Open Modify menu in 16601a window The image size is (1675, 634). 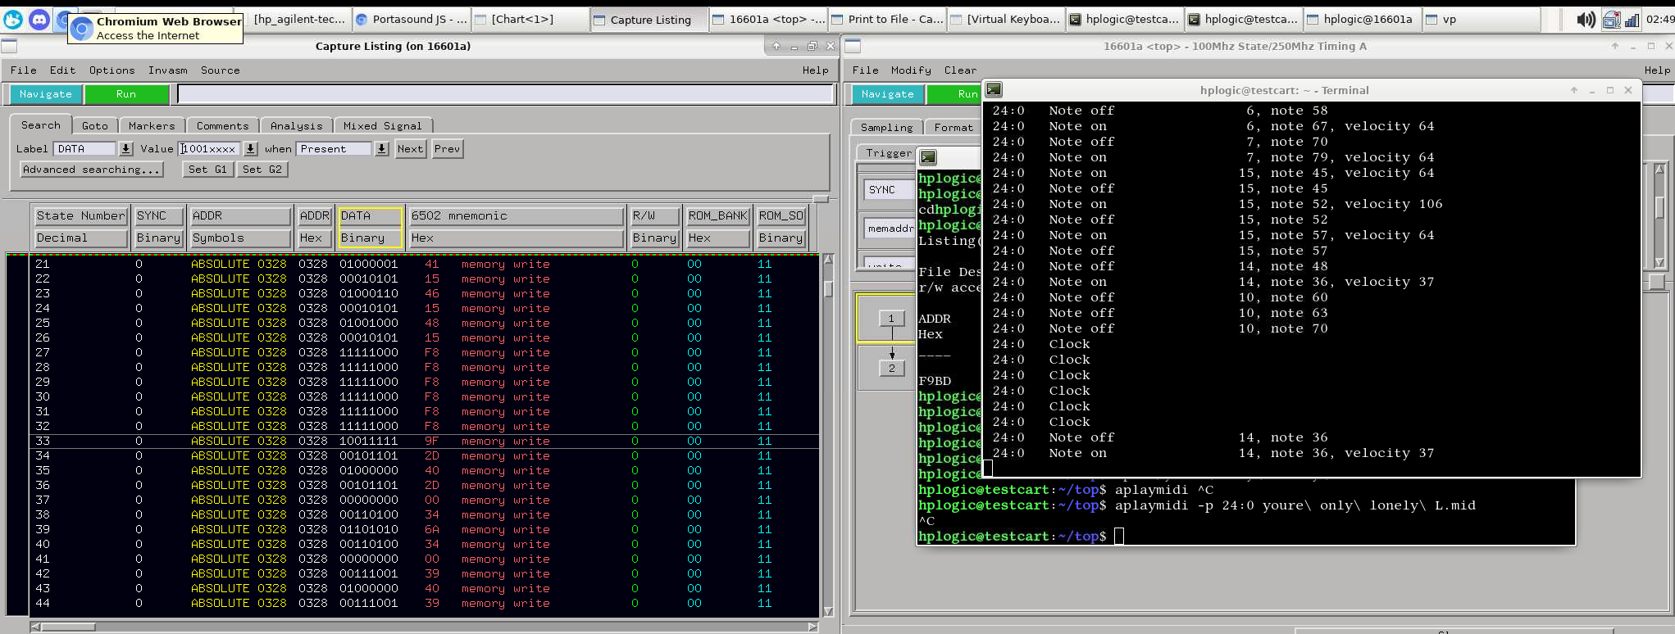(x=911, y=70)
